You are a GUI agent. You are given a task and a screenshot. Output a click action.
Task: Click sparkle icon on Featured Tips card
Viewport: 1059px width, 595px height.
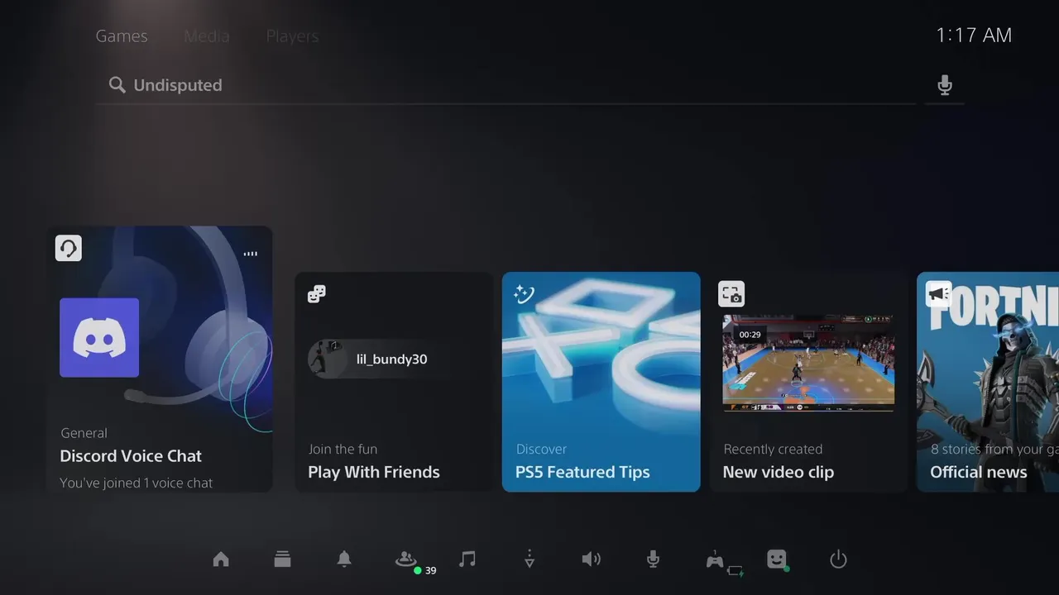click(x=523, y=293)
